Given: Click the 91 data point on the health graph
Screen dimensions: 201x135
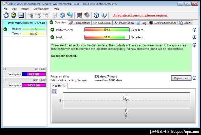Looking at the screenshot, I should click(x=126, y=100).
